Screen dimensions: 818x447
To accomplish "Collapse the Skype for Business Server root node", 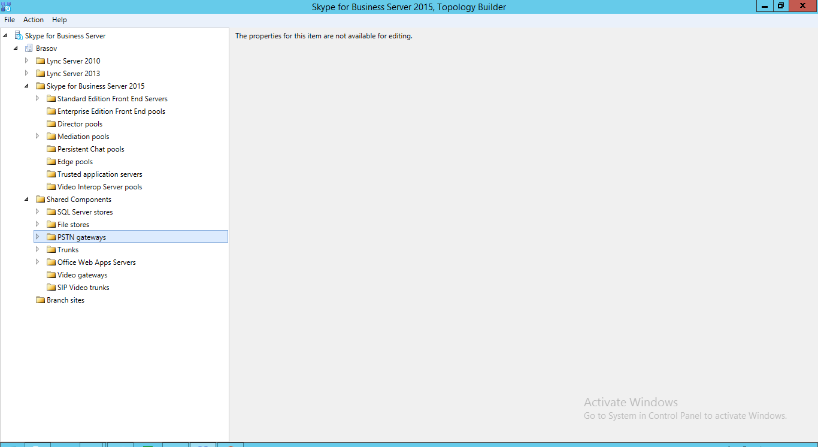I will click(5, 36).
